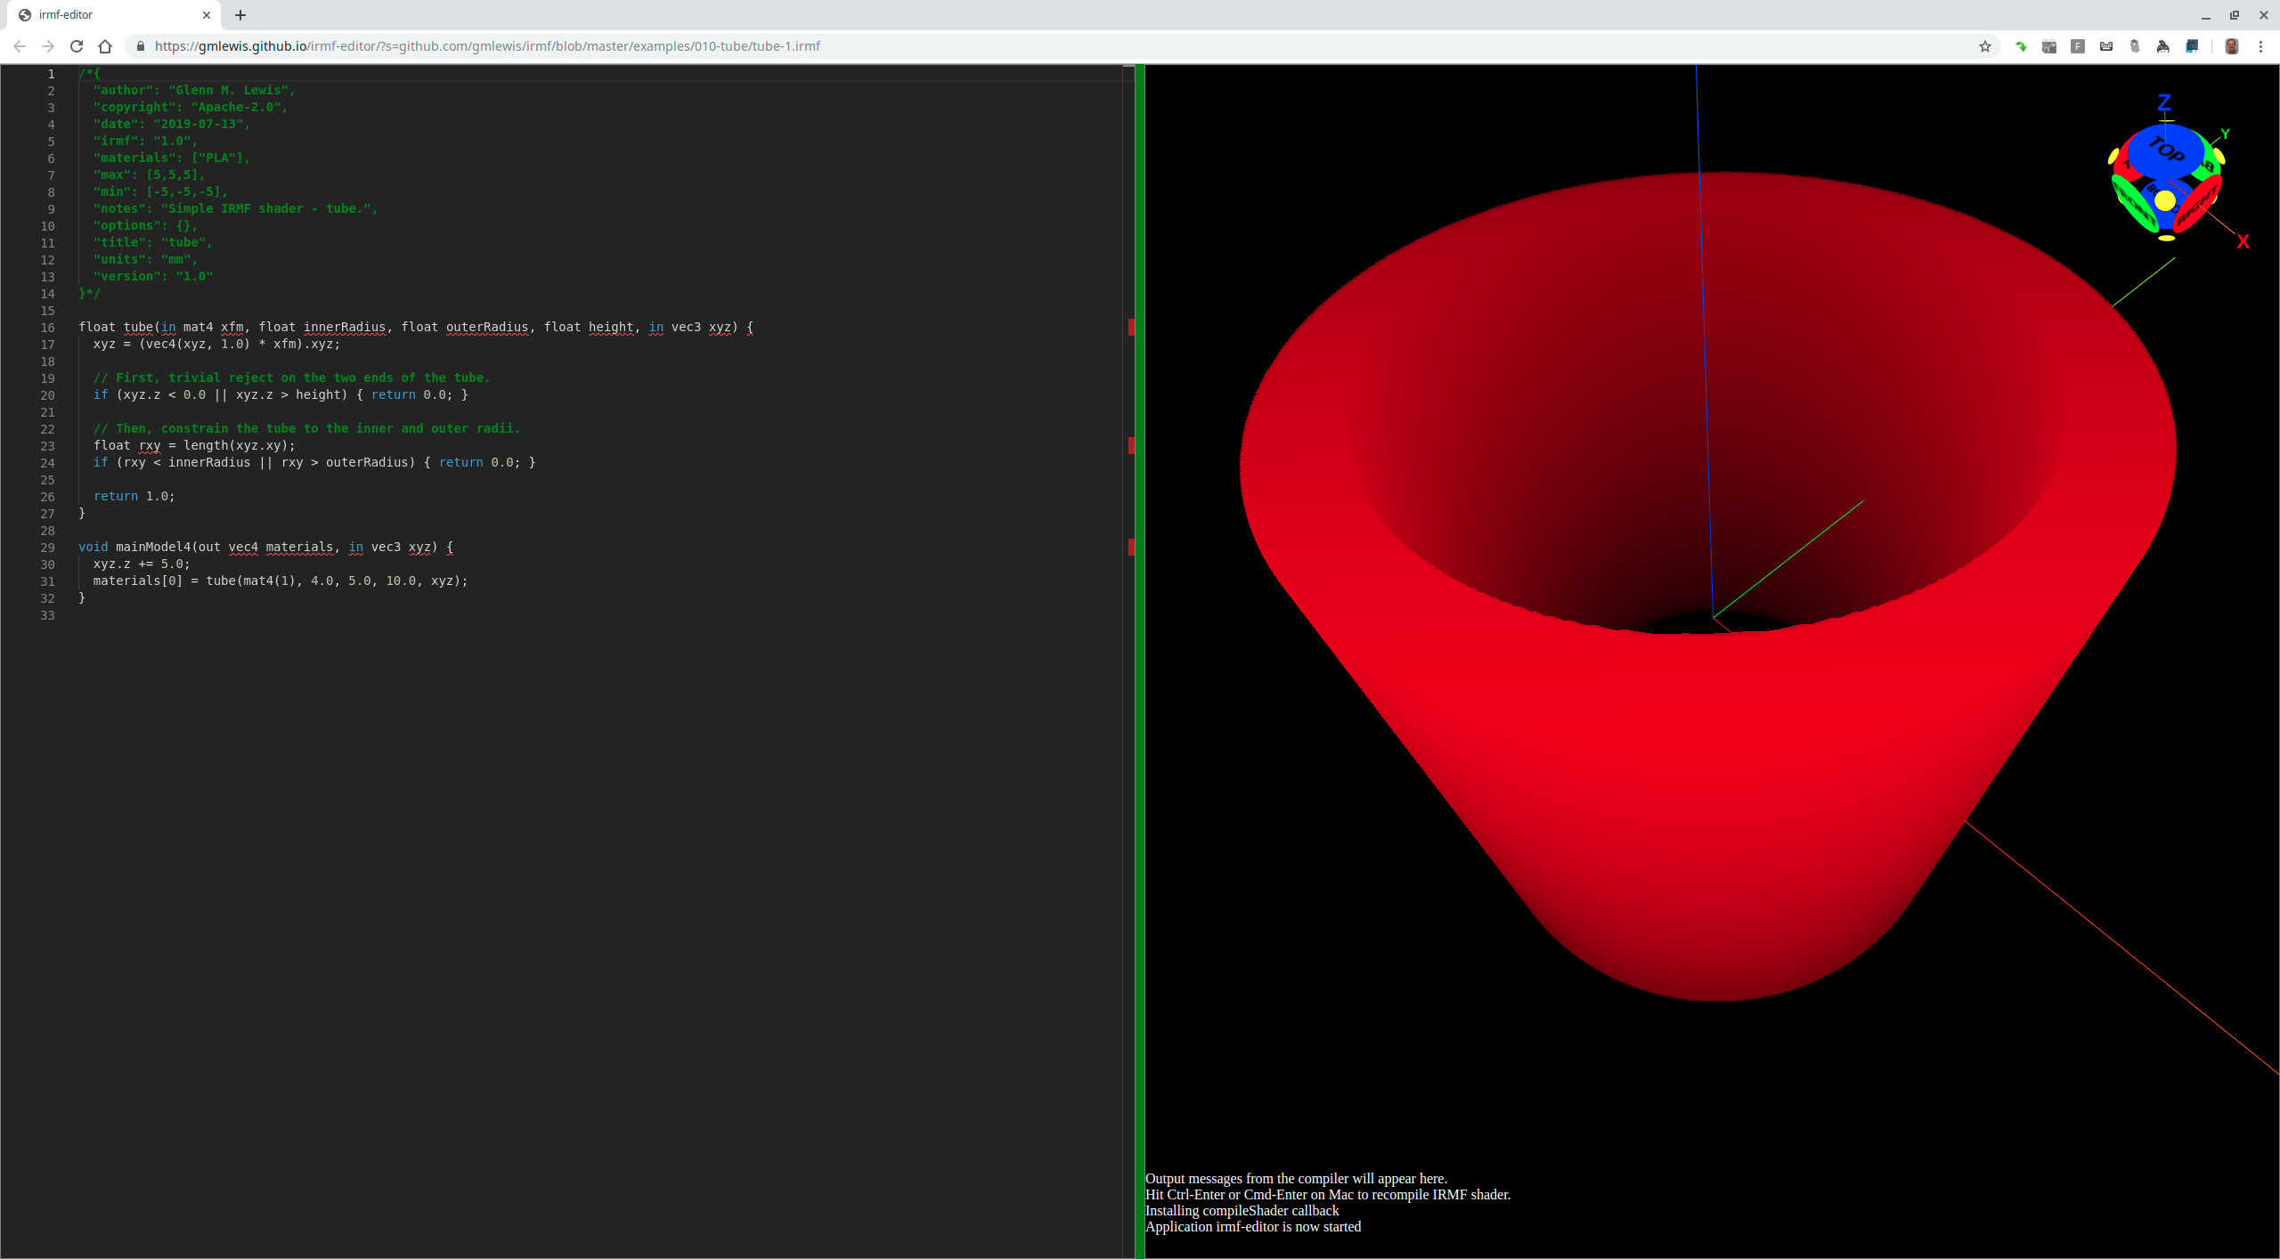Click error marker beside line 16
2280x1259 pixels.
point(1131,328)
